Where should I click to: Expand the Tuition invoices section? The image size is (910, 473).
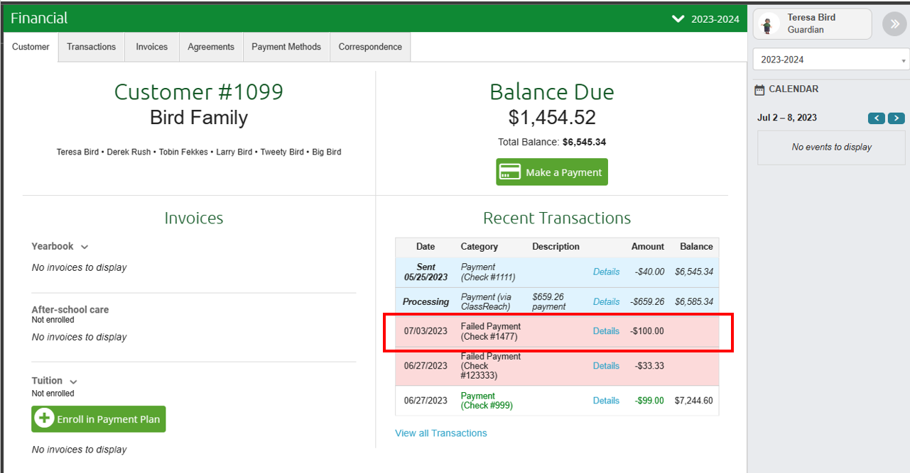pos(75,380)
